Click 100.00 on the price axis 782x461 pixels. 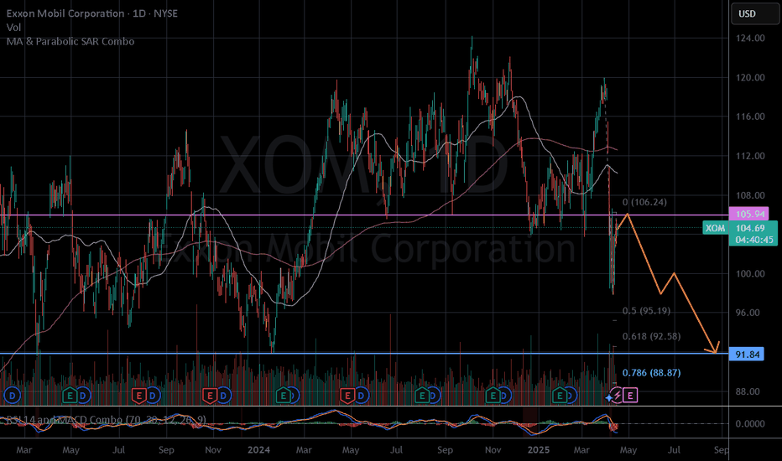click(750, 273)
